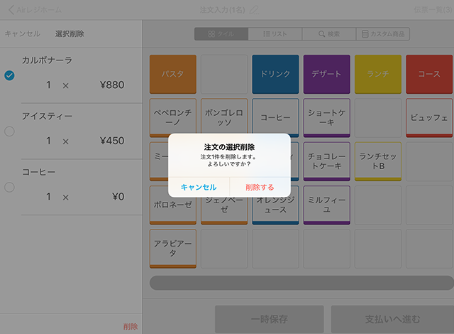Switch to リスト view tab
The height and width of the screenshot is (334, 454).
tap(275, 34)
